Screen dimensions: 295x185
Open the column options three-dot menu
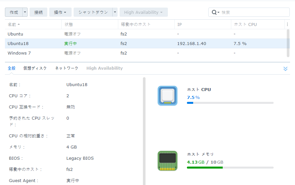[287, 24]
